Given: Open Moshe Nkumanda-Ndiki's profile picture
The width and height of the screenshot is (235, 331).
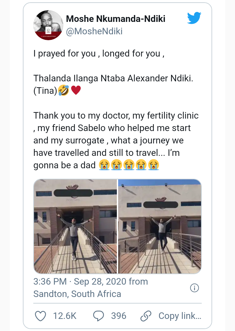Looking at the screenshot, I should click(48, 25).
